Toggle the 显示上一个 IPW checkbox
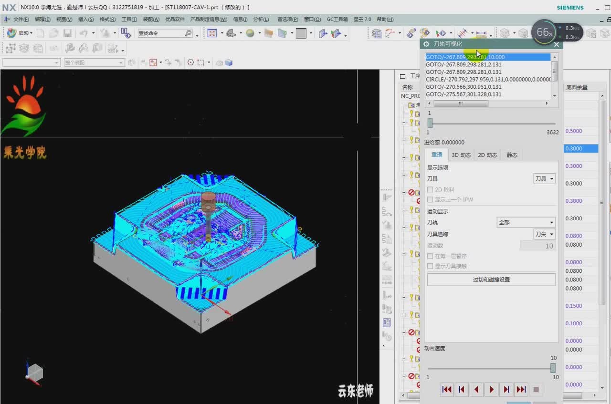Viewport: 611px width, 404px height. pyautogui.click(x=430, y=199)
